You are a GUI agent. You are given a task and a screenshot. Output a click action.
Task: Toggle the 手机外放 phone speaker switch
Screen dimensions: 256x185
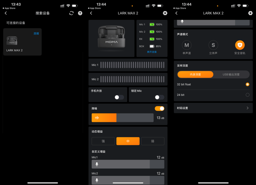119,97
